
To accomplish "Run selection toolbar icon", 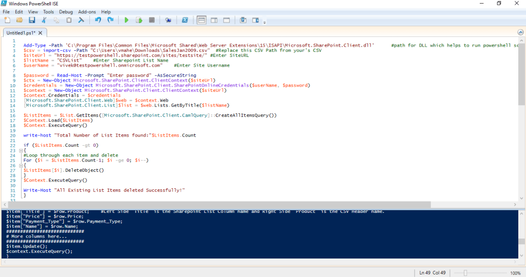I will 139,20.
